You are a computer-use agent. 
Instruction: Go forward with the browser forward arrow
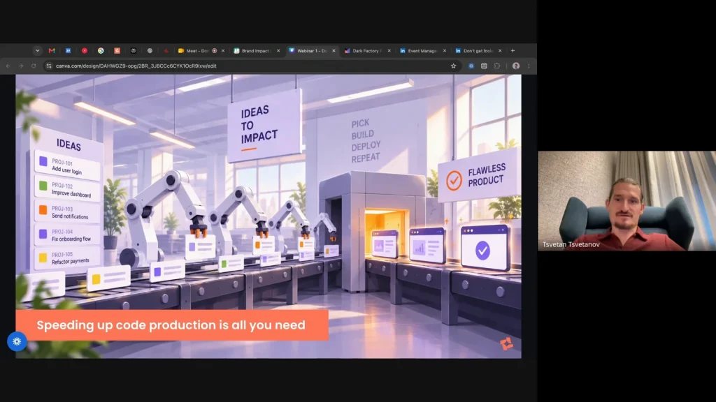[x=21, y=66]
